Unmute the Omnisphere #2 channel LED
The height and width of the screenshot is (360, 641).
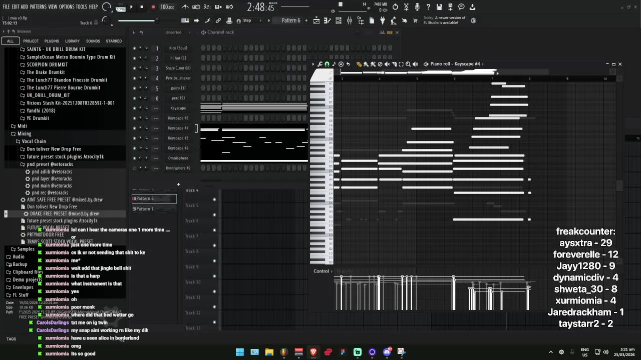(134, 168)
